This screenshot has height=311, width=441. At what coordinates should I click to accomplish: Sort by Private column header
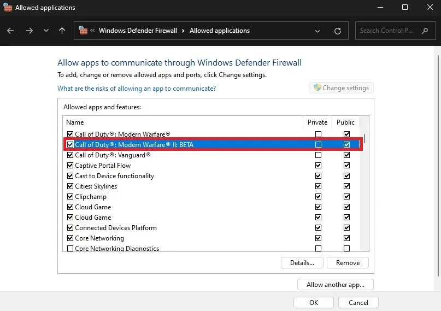pos(317,122)
